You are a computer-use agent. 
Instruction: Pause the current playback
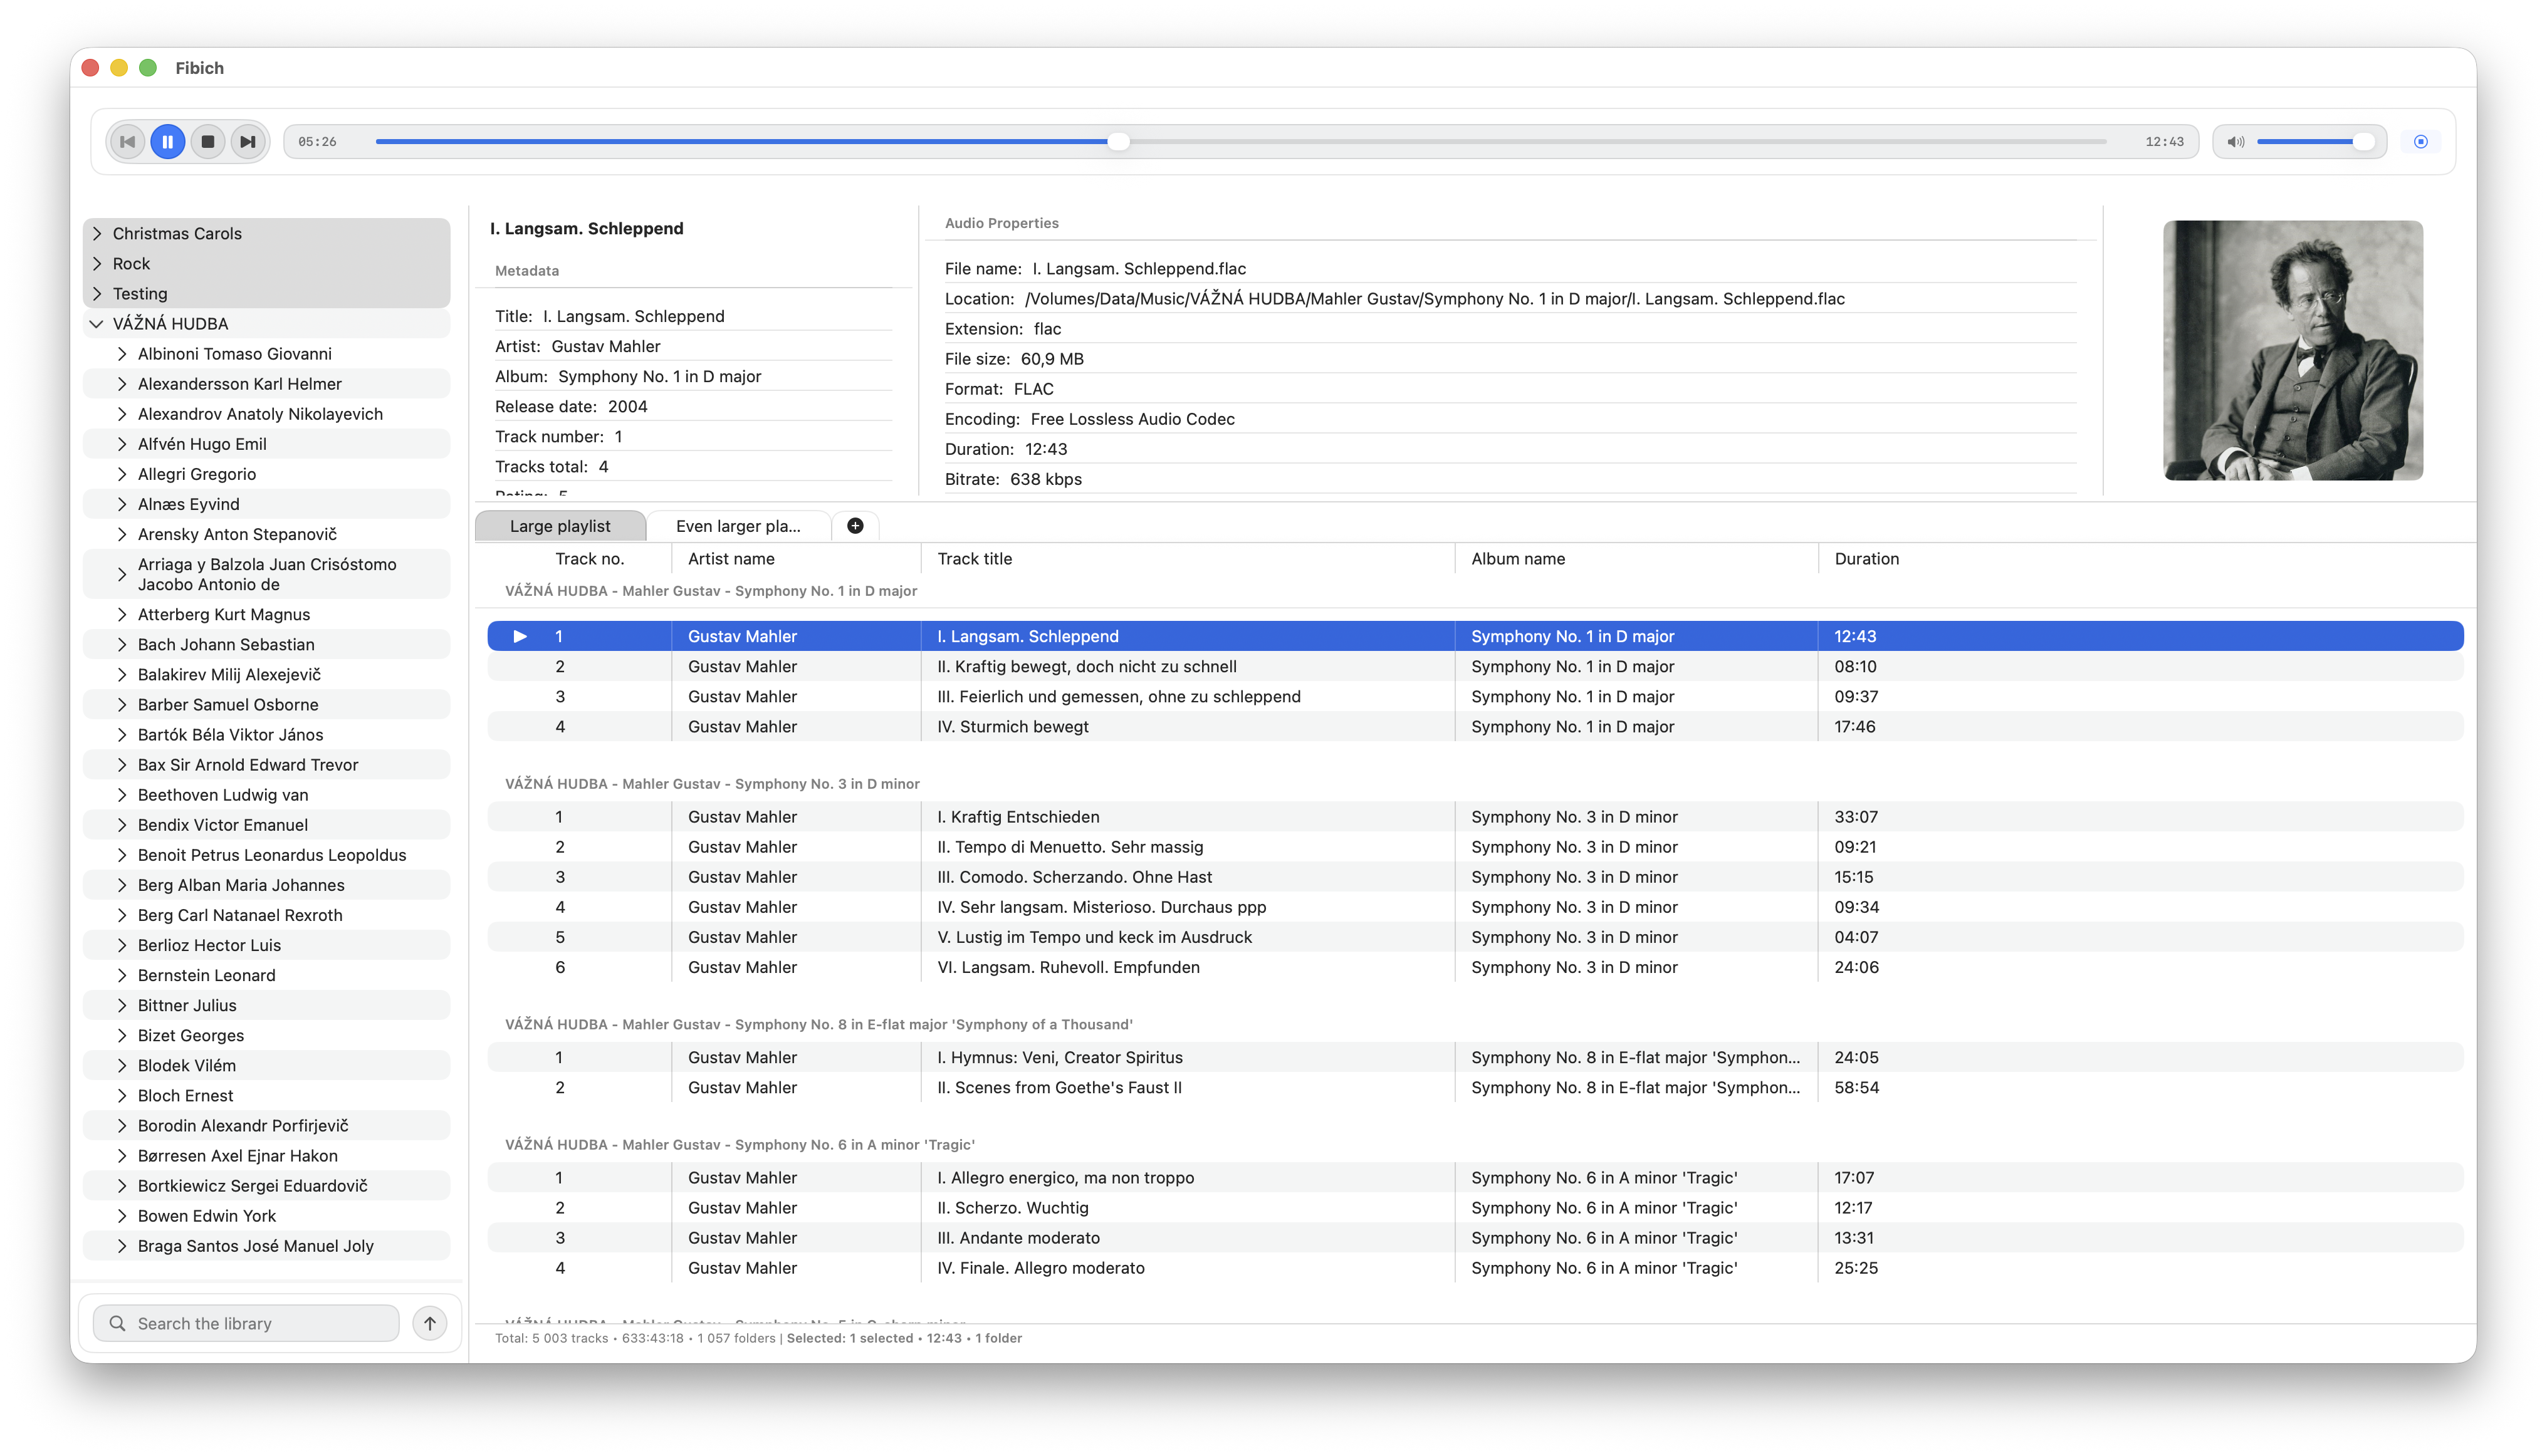click(x=168, y=142)
